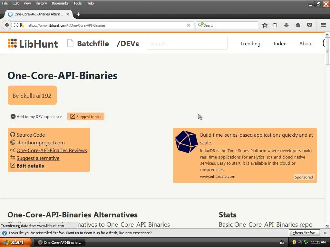Click the page scrollbar down arrow

click(327, 226)
